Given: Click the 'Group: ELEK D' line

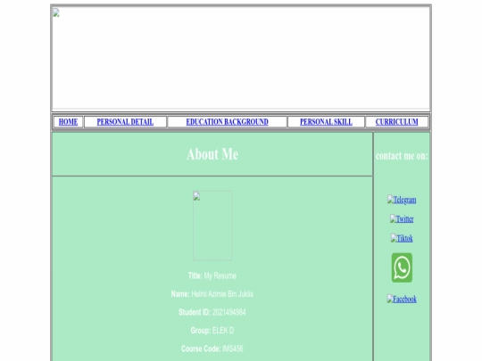Looking at the screenshot, I should [x=212, y=331].
